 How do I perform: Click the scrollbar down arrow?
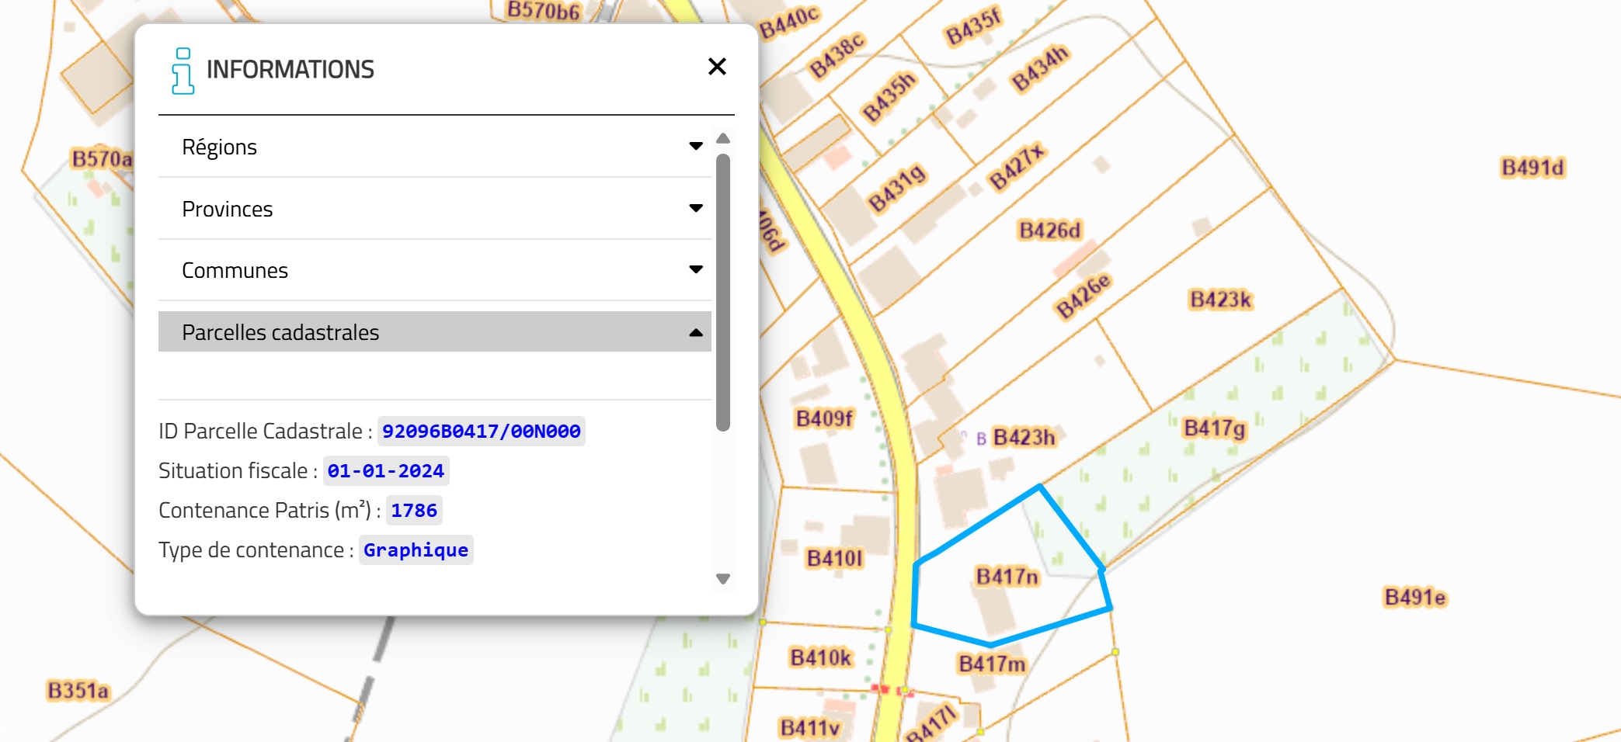[723, 579]
